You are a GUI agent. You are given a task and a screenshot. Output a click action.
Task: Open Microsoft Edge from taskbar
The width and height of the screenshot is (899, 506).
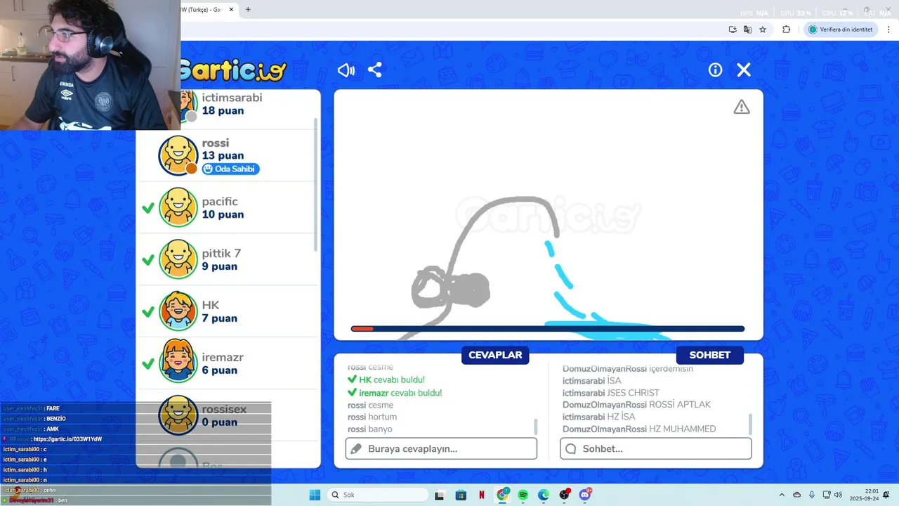544,495
